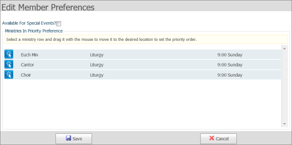
Task: Toggle the Available For Special Events checkbox
Action: point(59,24)
